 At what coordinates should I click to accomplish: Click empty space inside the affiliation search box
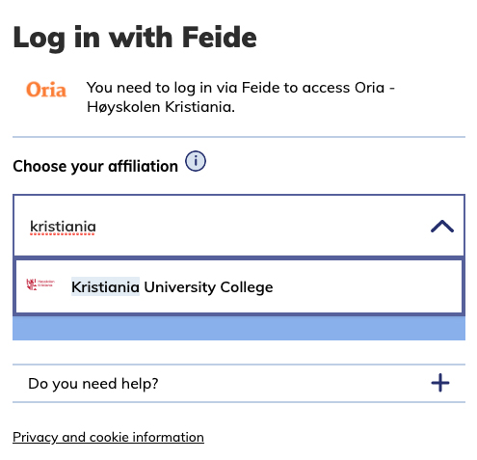click(x=257, y=227)
